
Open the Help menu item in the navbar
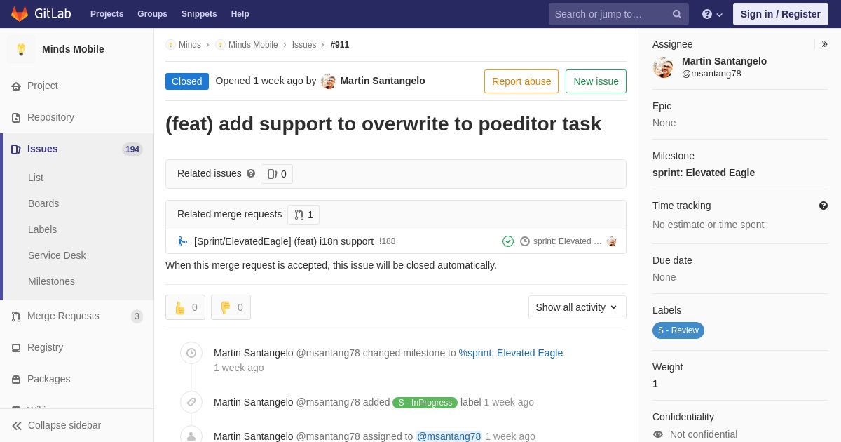[x=240, y=14]
